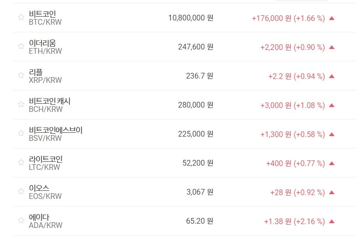The height and width of the screenshot is (237, 356).
Task: Click the red up arrow for Bitcoin
Action: click(x=332, y=18)
